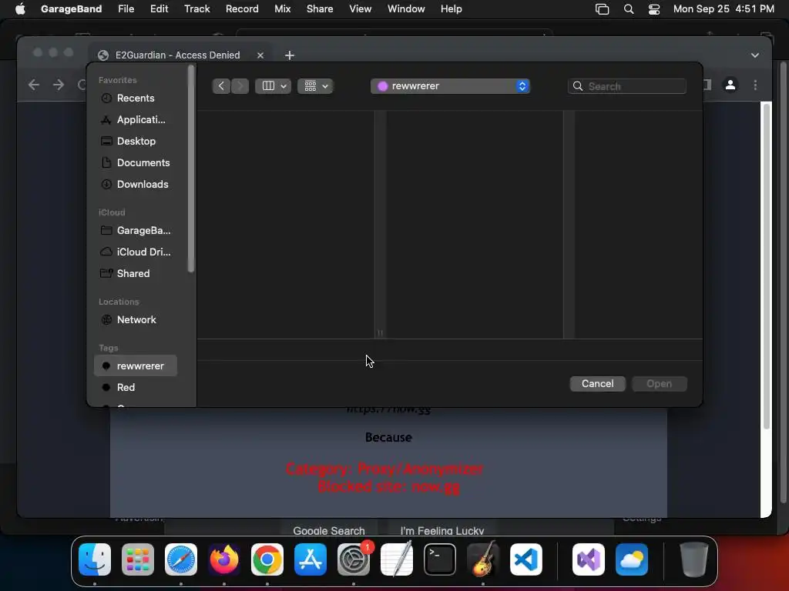Open the Mix menu
Screen dimensions: 789x591
click(x=282, y=9)
